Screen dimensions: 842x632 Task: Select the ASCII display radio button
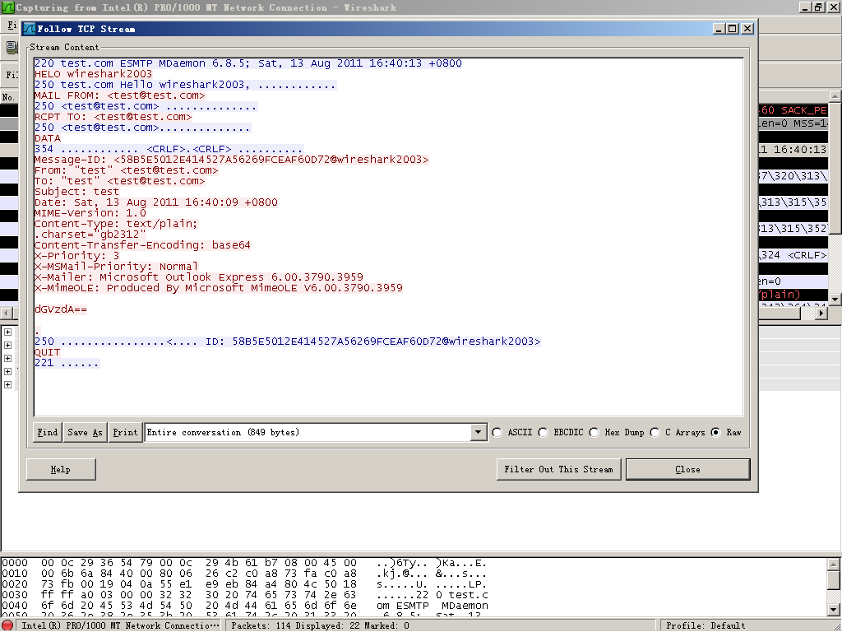(x=497, y=433)
